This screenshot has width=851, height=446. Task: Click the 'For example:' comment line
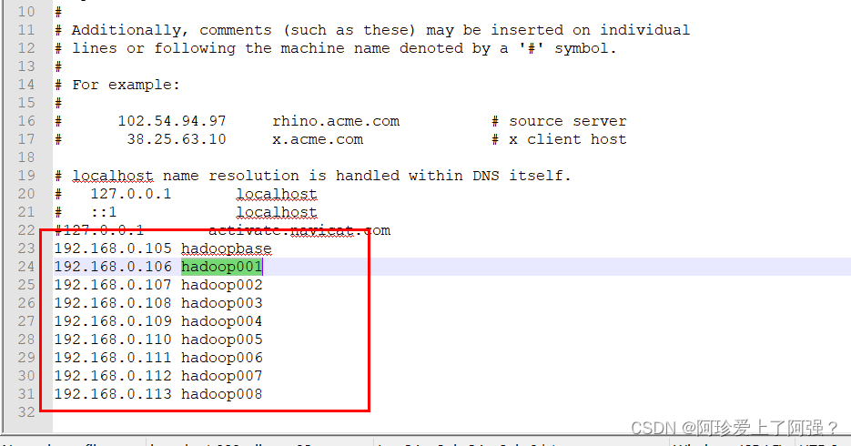pyautogui.click(x=117, y=85)
